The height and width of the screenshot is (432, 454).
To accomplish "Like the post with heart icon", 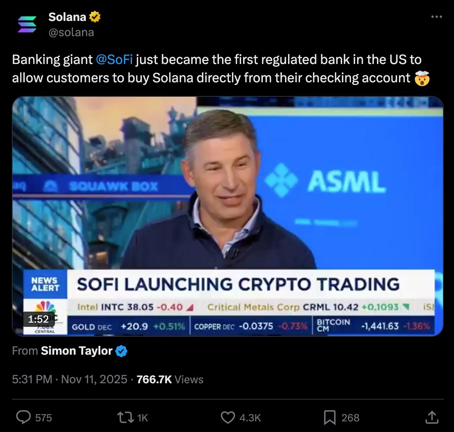I will click(228, 417).
